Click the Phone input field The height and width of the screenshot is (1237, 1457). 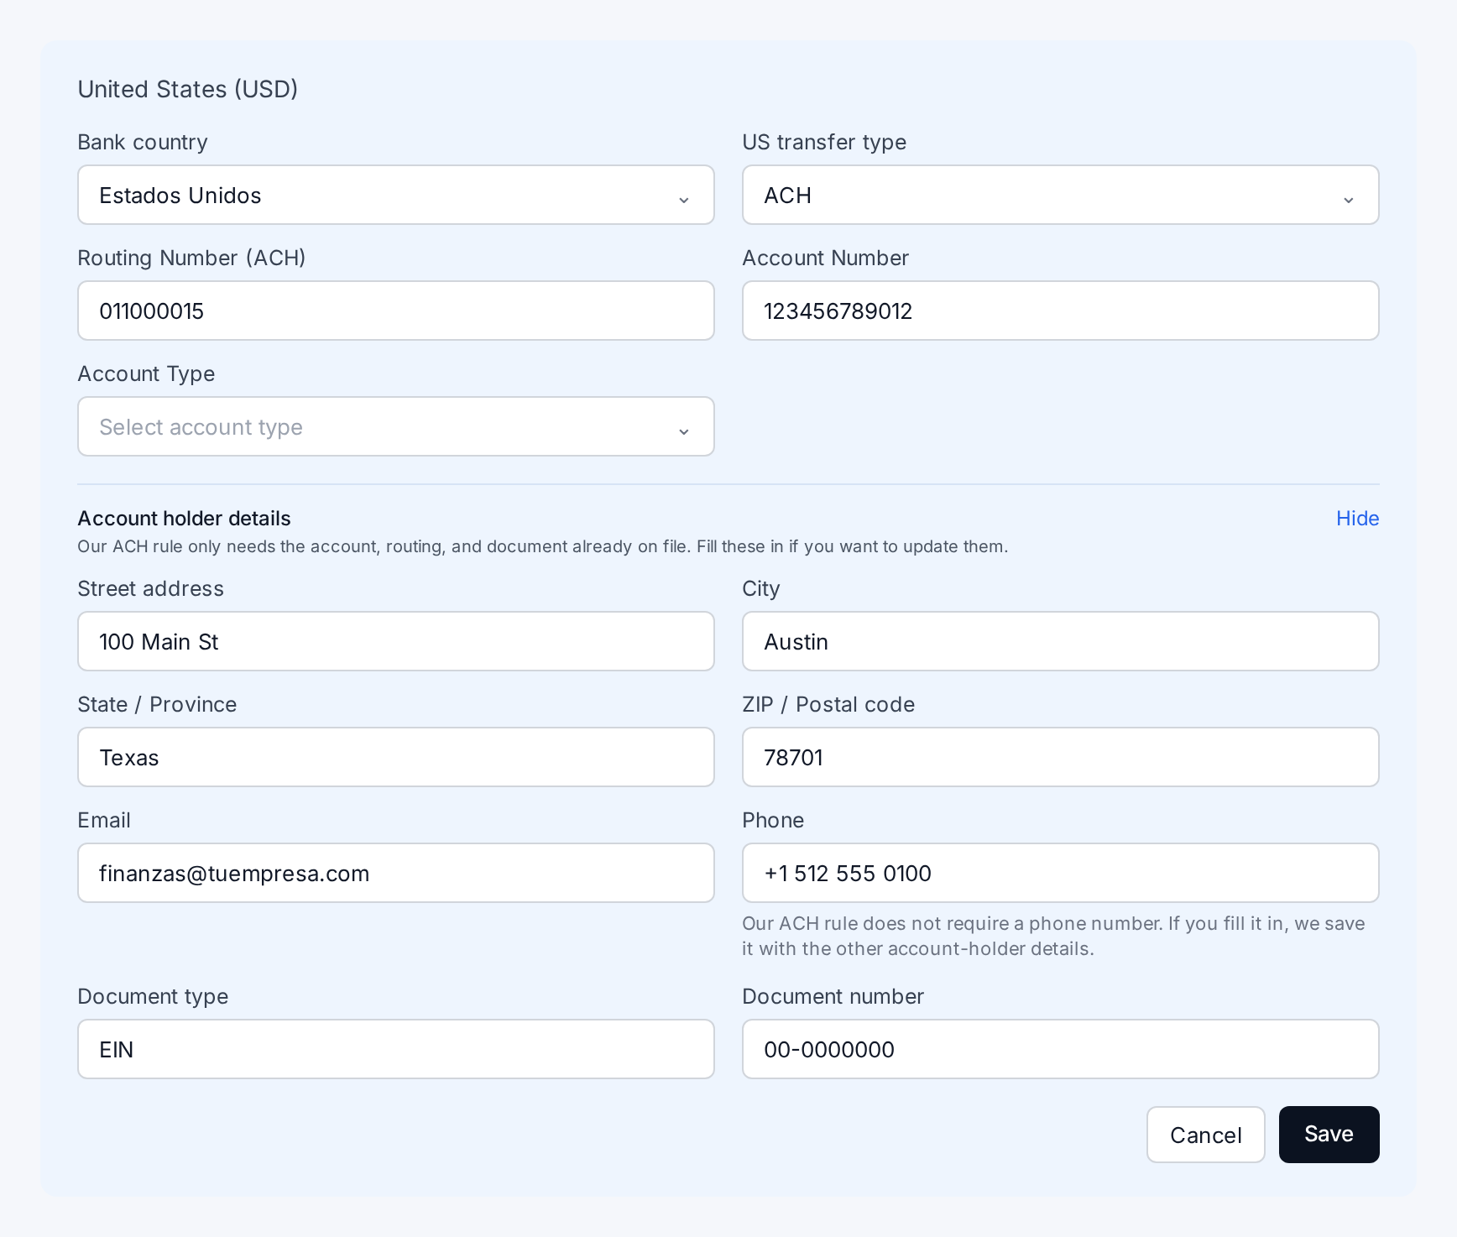point(1061,873)
